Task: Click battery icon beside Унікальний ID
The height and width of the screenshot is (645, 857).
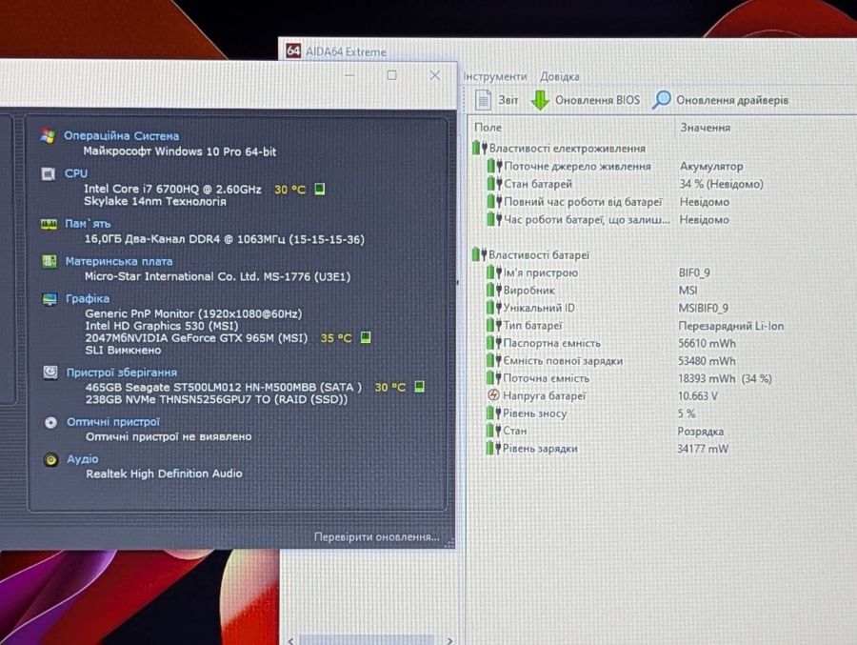Action: point(493,308)
